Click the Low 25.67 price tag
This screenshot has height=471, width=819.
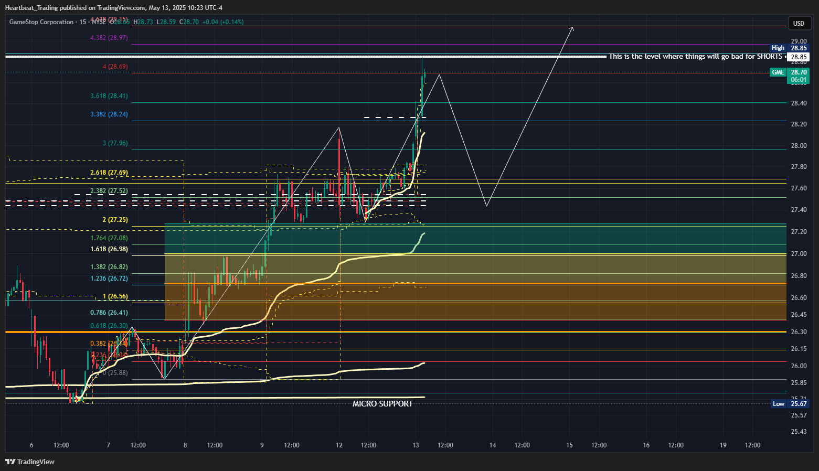(x=790, y=403)
